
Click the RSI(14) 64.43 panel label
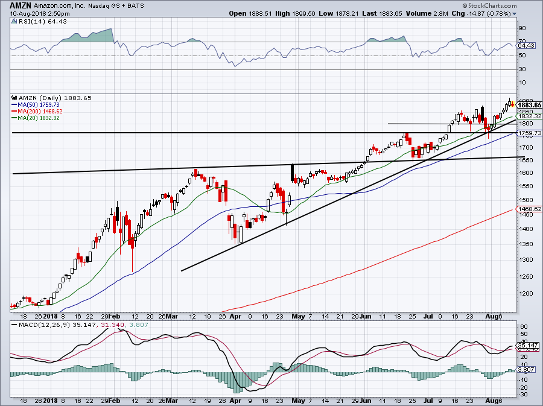click(42, 22)
